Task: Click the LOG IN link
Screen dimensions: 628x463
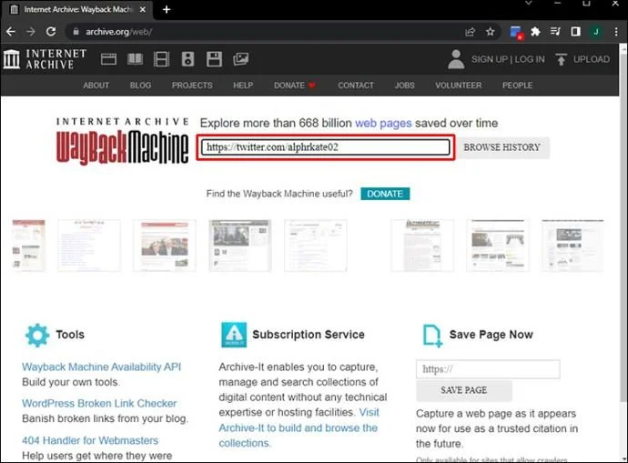Action: pyautogui.click(x=530, y=59)
